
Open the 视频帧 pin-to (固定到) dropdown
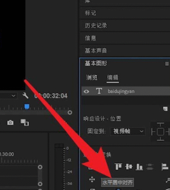pos(128,131)
